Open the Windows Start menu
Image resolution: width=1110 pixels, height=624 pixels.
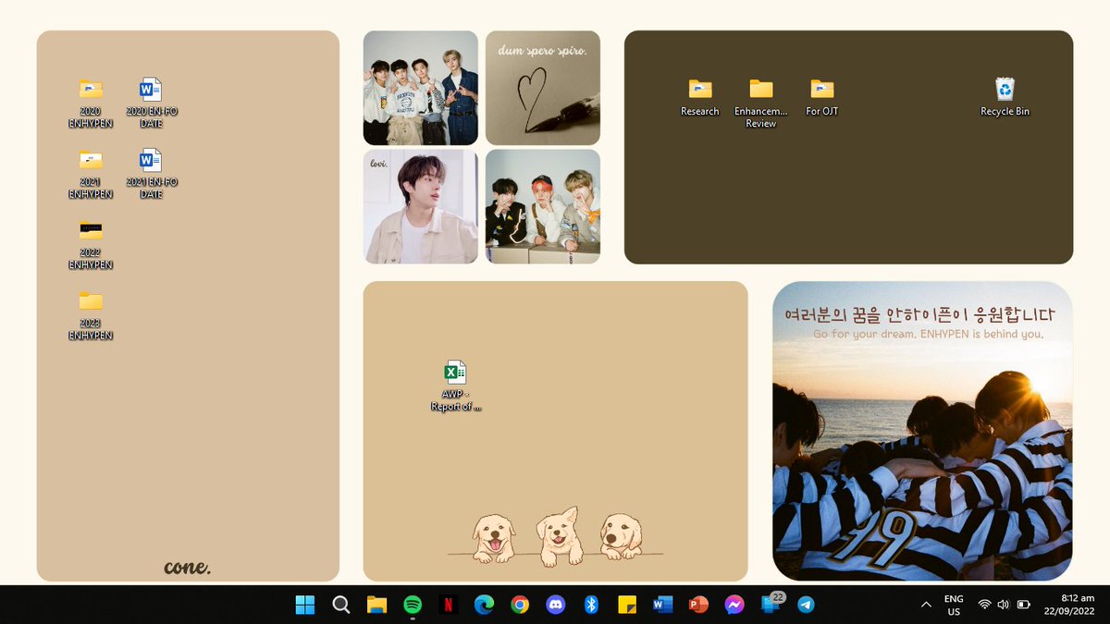[304, 605]
